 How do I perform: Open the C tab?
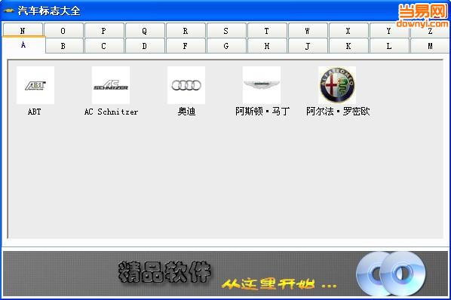[x=104, y=46]
